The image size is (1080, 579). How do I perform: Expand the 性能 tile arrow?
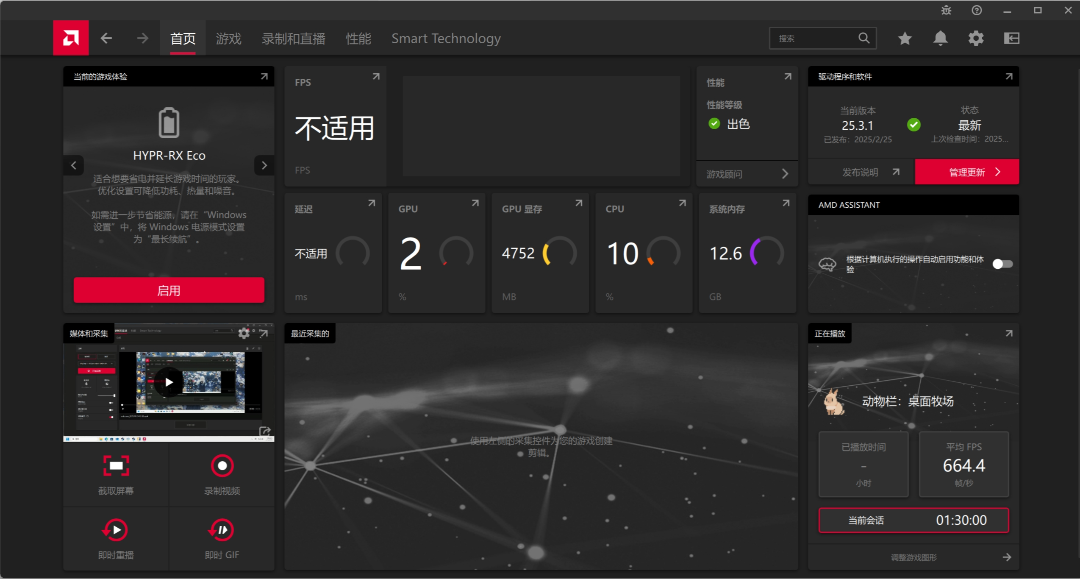click(x=788, y=77)
